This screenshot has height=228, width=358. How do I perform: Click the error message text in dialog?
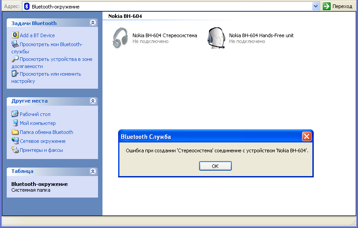[x=217, y=151]
